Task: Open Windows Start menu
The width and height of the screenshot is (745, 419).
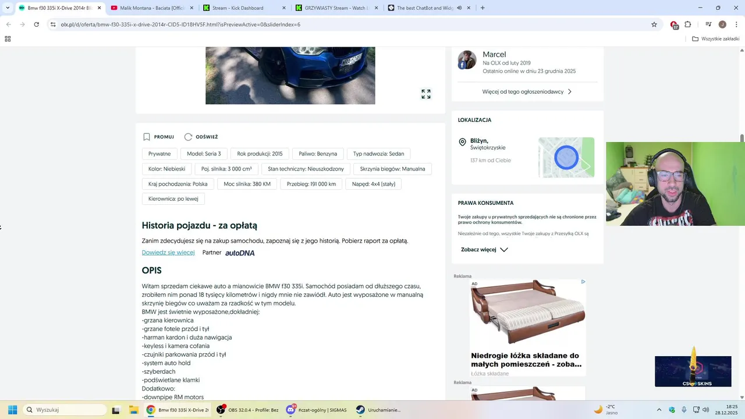Action: click(x=12, y=410)
